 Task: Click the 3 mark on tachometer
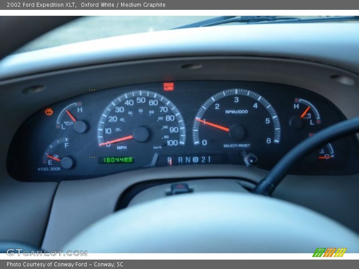point(236,100)
